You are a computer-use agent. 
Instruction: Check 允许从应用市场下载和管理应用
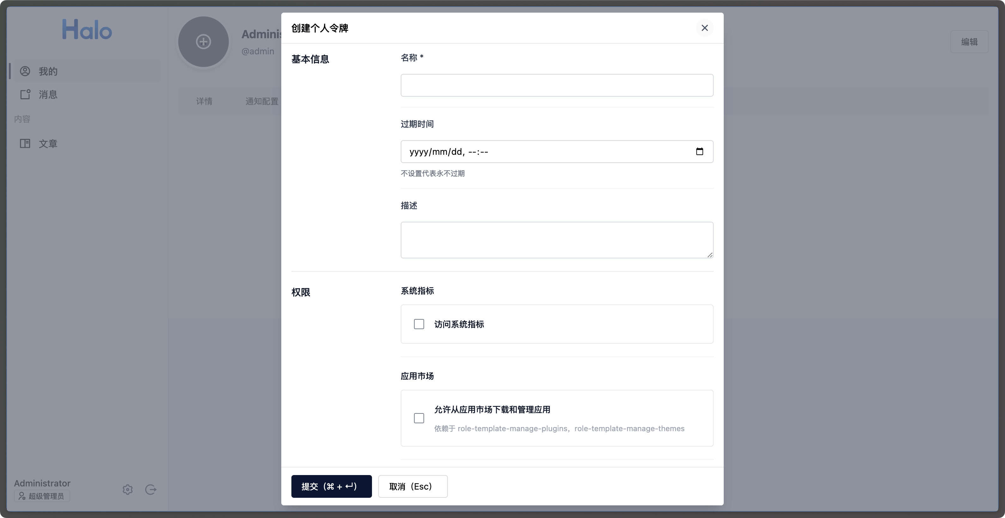(x=419, y=418)
